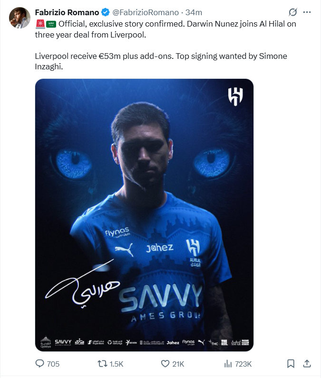Open the 34m timestamp link

pos(194,12)
